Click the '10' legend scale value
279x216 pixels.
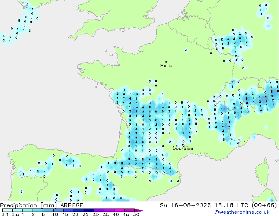tap(55, 214)
